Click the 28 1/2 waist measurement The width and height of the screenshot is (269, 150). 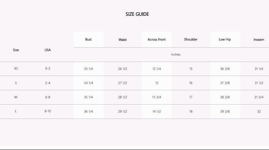(123, 97)
